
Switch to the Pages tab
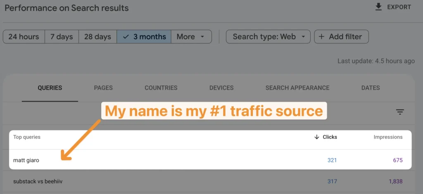[x=103, y=88]
